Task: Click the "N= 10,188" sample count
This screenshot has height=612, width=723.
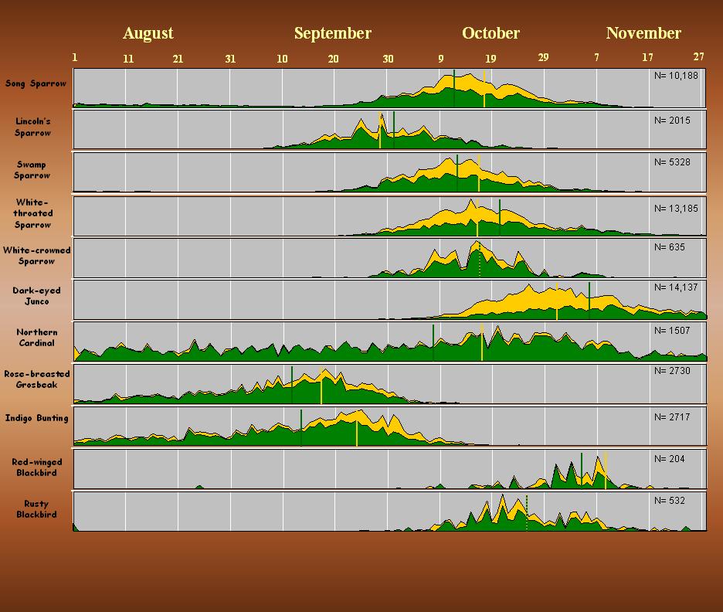Action: tap(675, 76)
